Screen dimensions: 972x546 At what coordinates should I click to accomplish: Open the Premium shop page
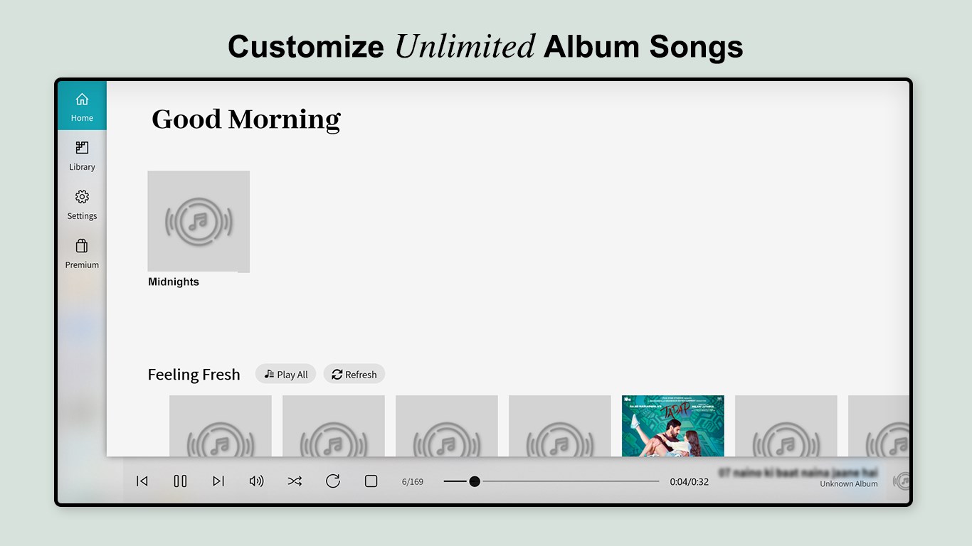pyautogui.click(x=82, y=253)
